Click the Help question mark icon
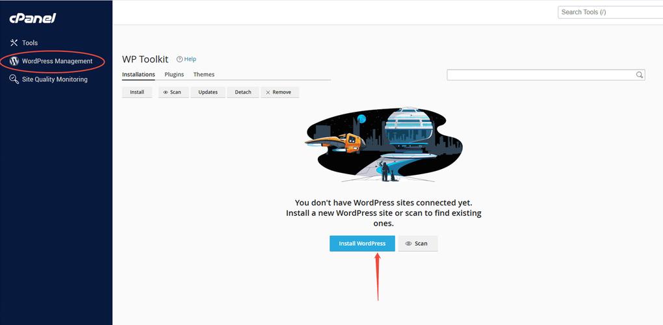 click(x=179, y=59)
